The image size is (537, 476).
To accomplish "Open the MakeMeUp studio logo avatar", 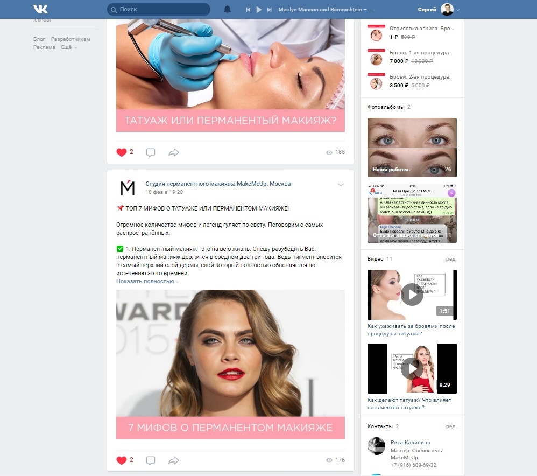I will (128, 187).
